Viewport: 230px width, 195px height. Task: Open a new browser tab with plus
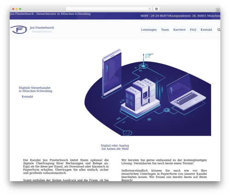pyautogui.click(x=218, y=10)
